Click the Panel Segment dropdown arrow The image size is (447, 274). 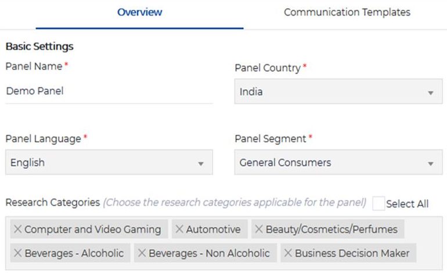[x=430, y=164]
